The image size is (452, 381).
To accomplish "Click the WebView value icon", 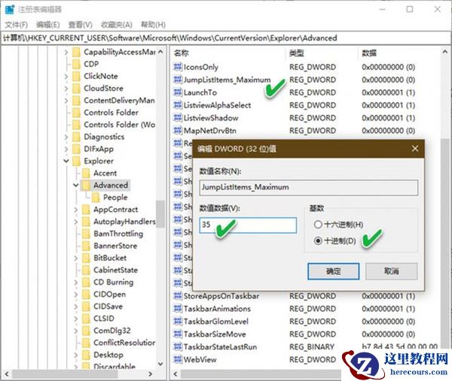I will (x=178, y=359).
